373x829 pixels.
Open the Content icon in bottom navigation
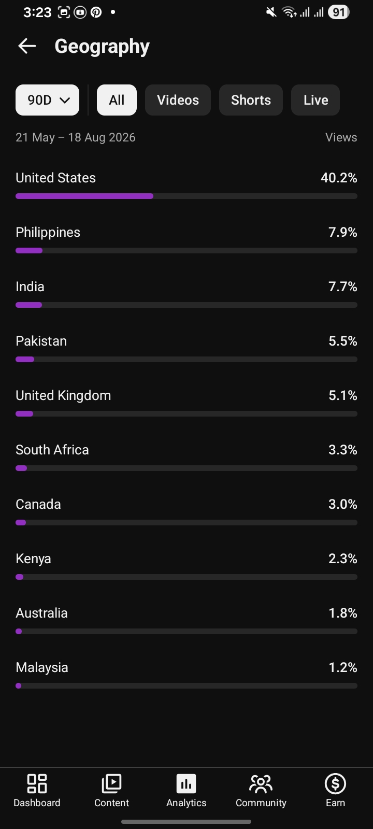[111, 783]
